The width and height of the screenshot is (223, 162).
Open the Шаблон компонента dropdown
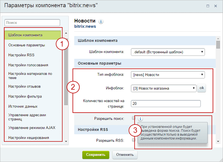coord(168,52)
